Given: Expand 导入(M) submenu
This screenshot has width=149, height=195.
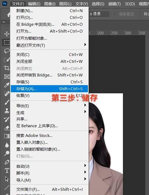Looking at the screenshot, I should pos(49,180).
